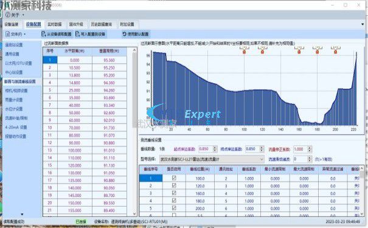Select 报警动作设置 in the sidebar

point(15,136)
